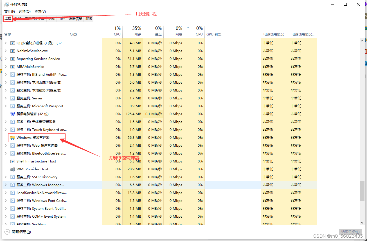Click the vertical scrollbar thumb

point(362,191)
